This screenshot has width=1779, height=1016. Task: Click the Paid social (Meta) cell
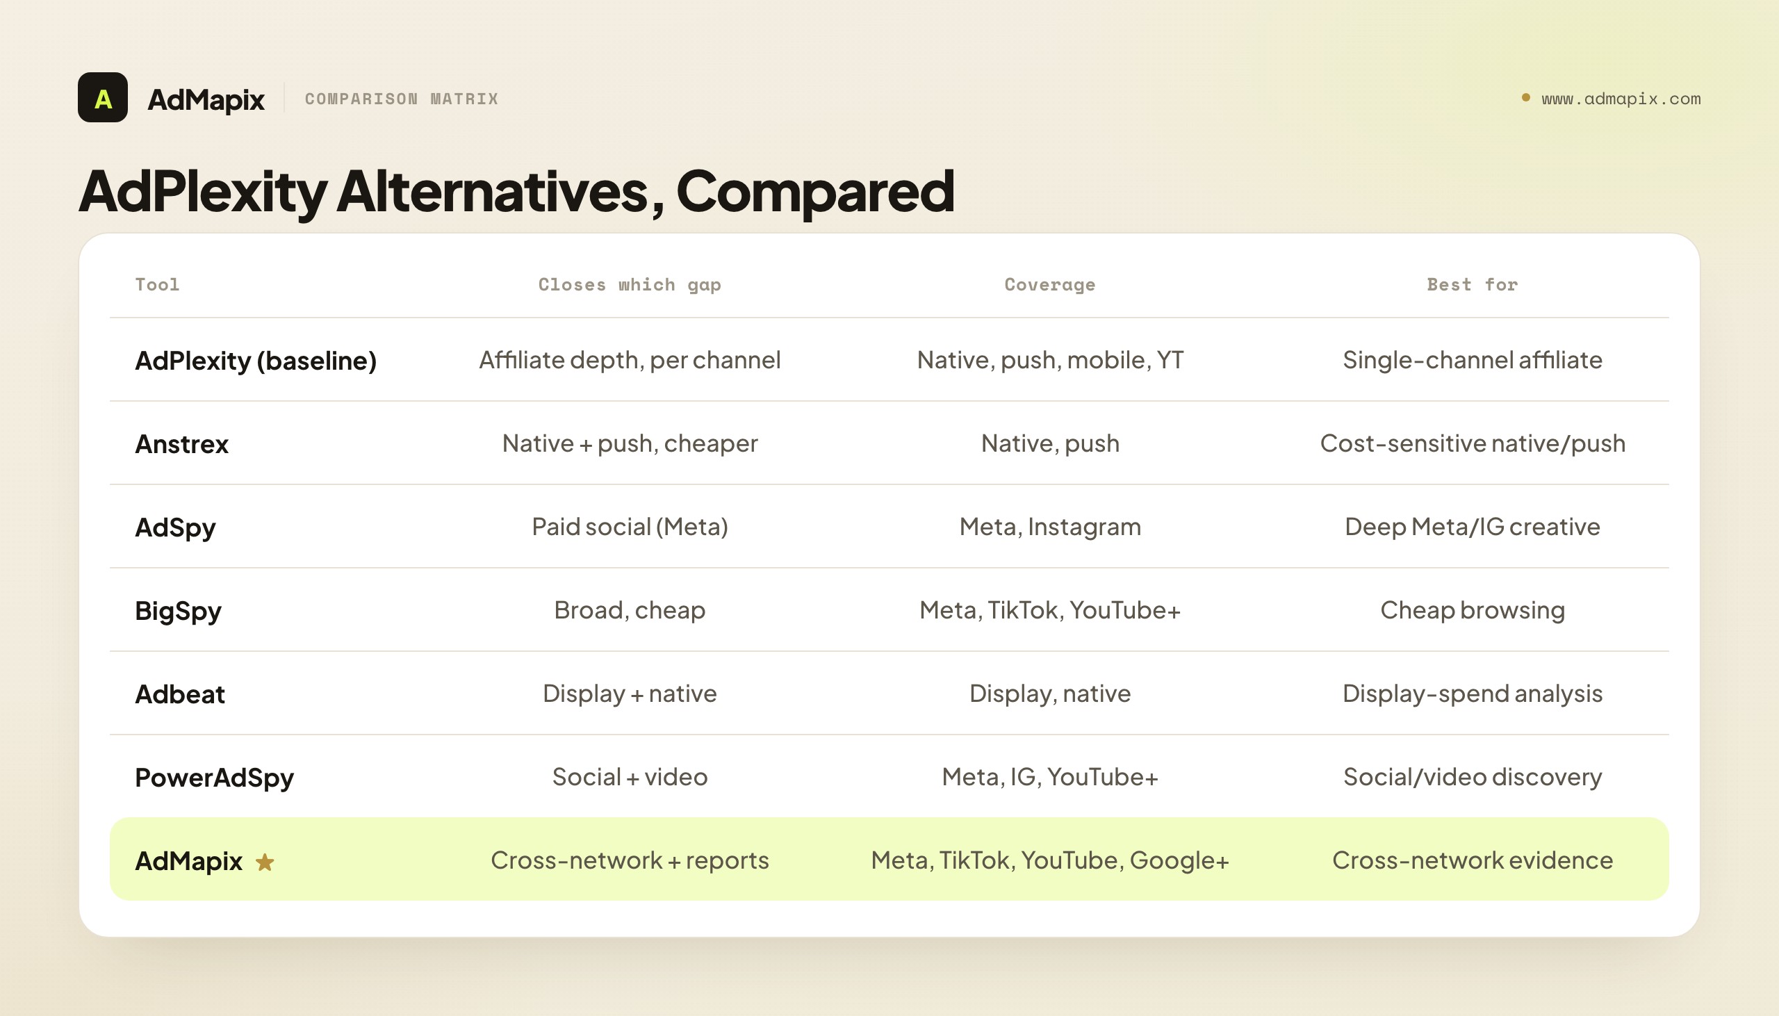[630, 527]
